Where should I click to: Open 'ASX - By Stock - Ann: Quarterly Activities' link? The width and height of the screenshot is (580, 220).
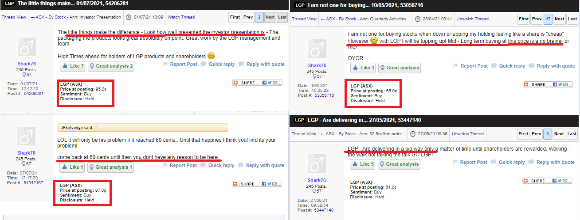click(365, 19)
